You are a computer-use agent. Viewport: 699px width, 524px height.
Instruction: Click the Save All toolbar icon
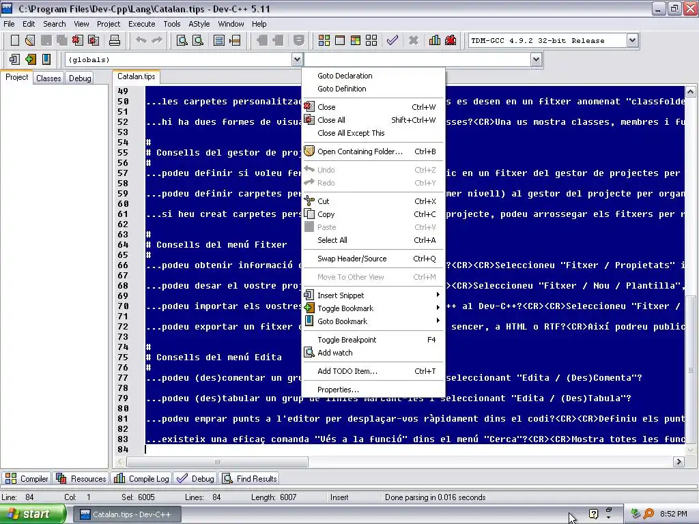click(62, 40)
